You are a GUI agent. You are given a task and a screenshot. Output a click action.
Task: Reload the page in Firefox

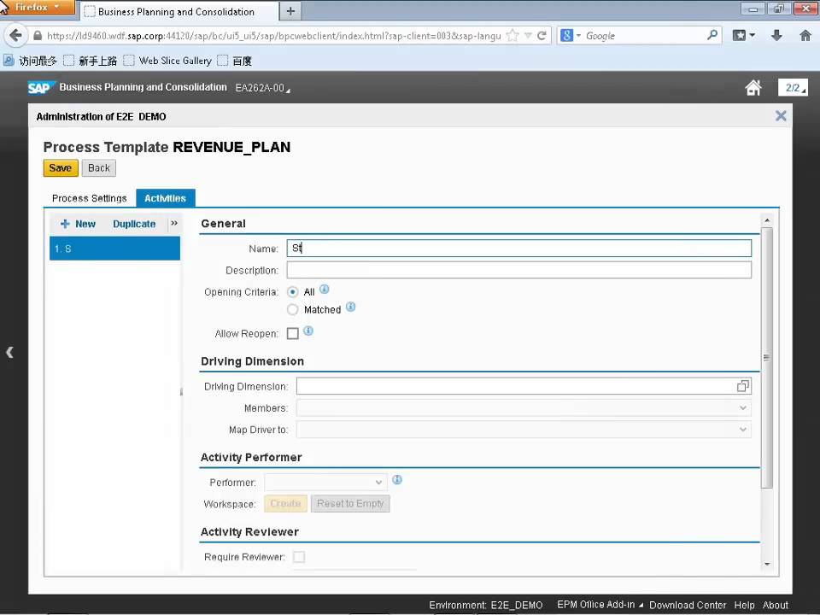click(542, 36)
